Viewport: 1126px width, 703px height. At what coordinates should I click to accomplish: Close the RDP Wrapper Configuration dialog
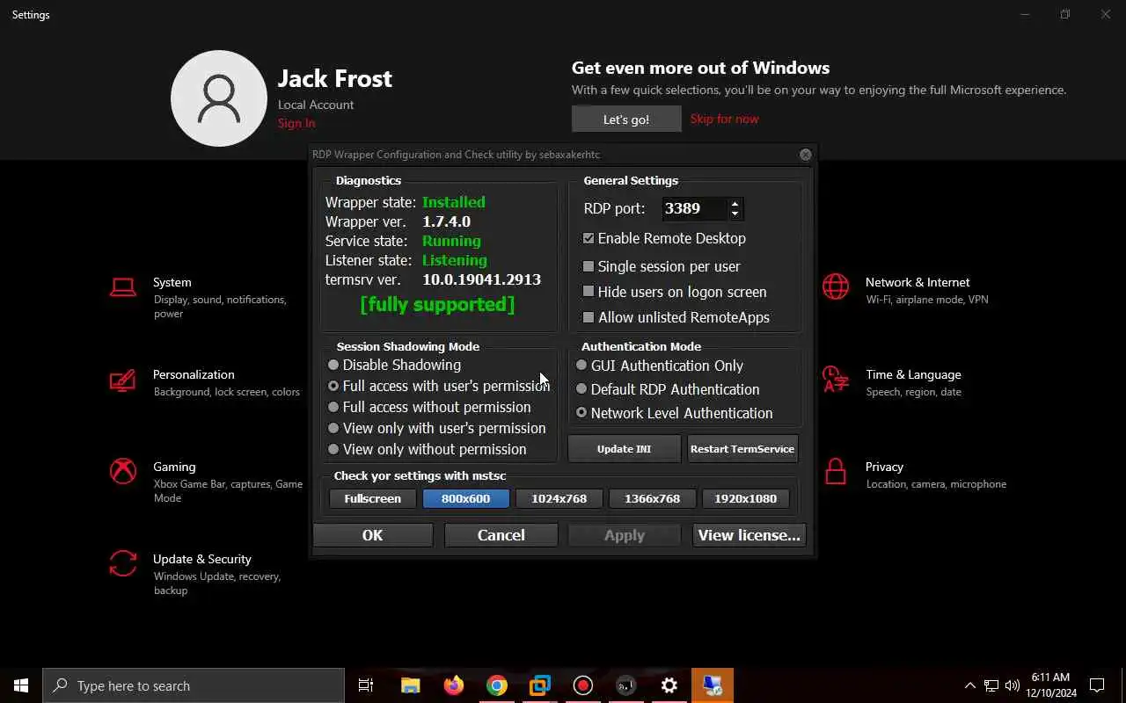click(805, 155)
